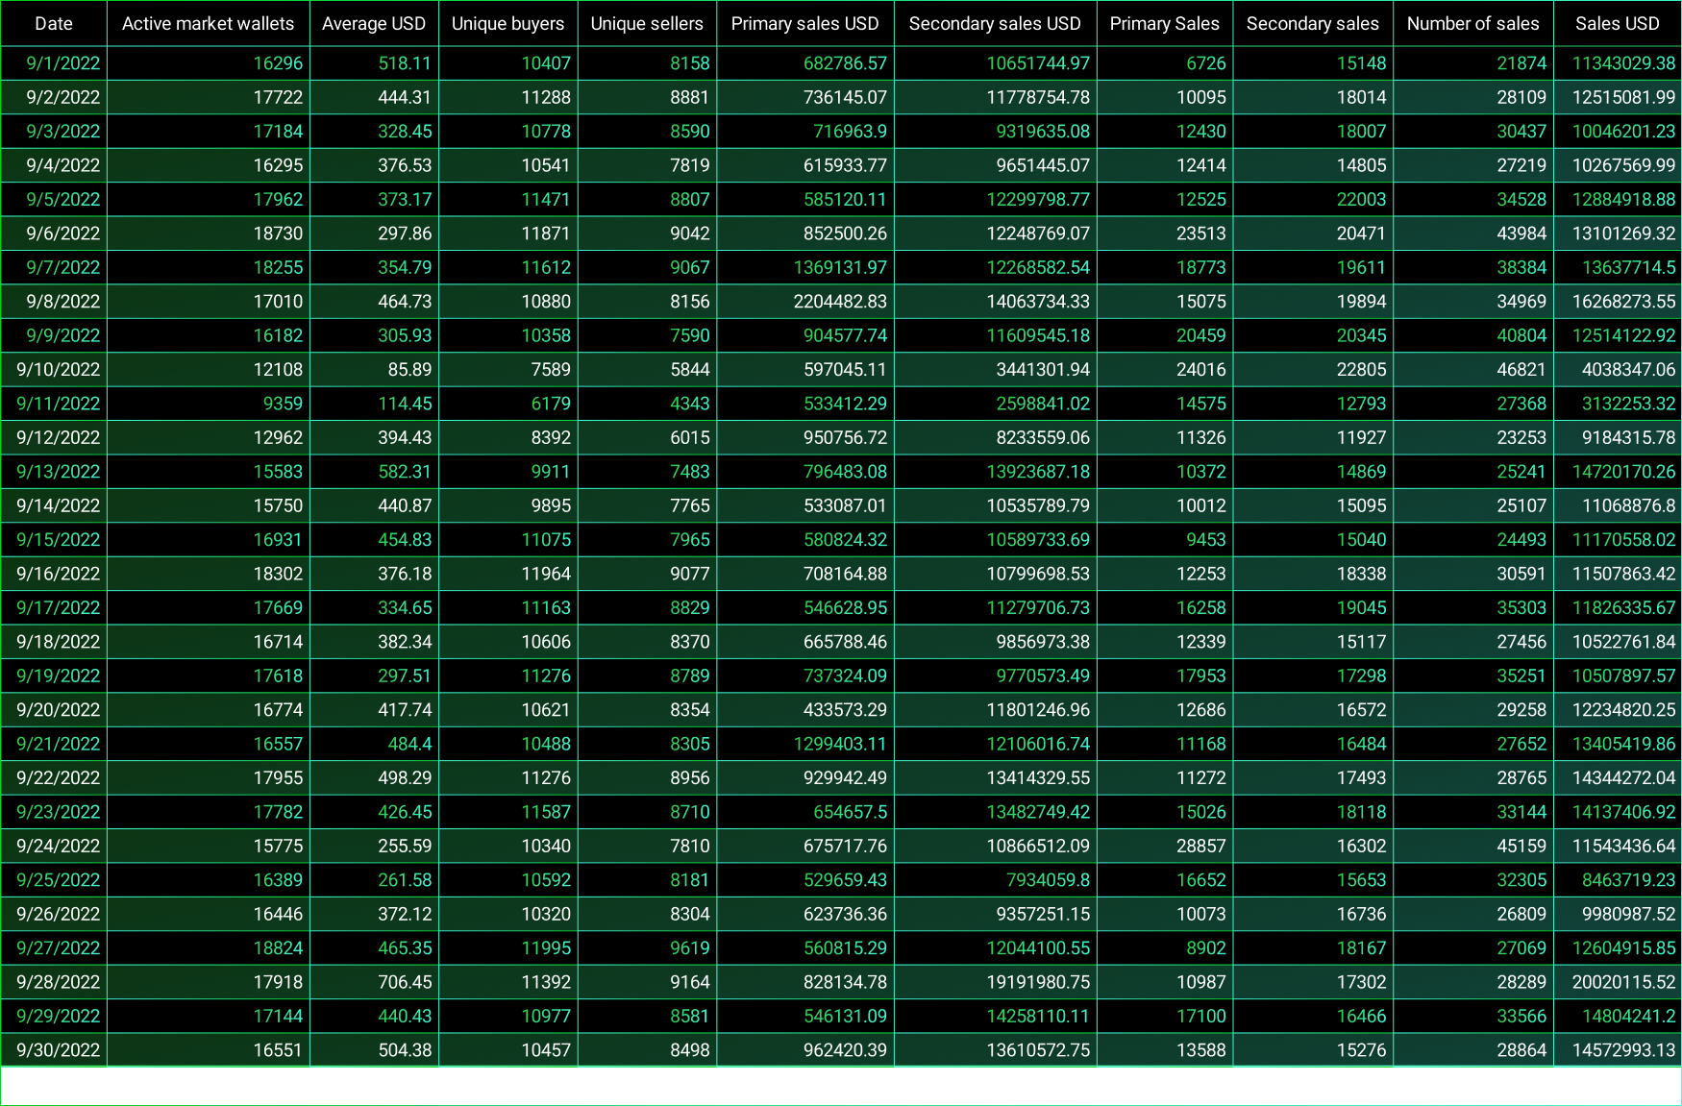Select number of sales 45159
The height and width of the screenshot is (1106, 1682).
coord(1473,847)
